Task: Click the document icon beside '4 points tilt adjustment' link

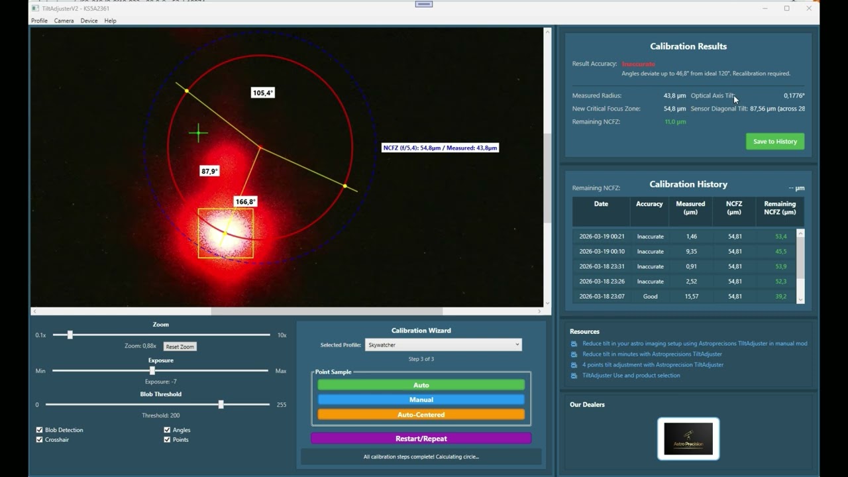Action: (x=574, y=364)
